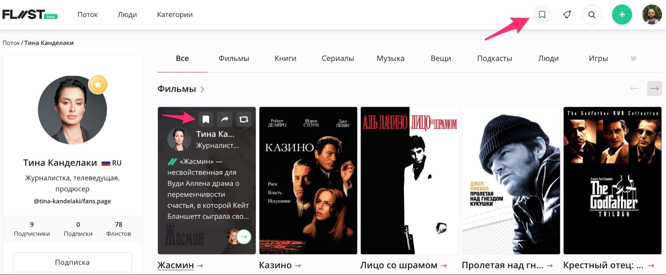Open Категории in top navigation
The image size is (666, 275).
(x=175, y=15)
